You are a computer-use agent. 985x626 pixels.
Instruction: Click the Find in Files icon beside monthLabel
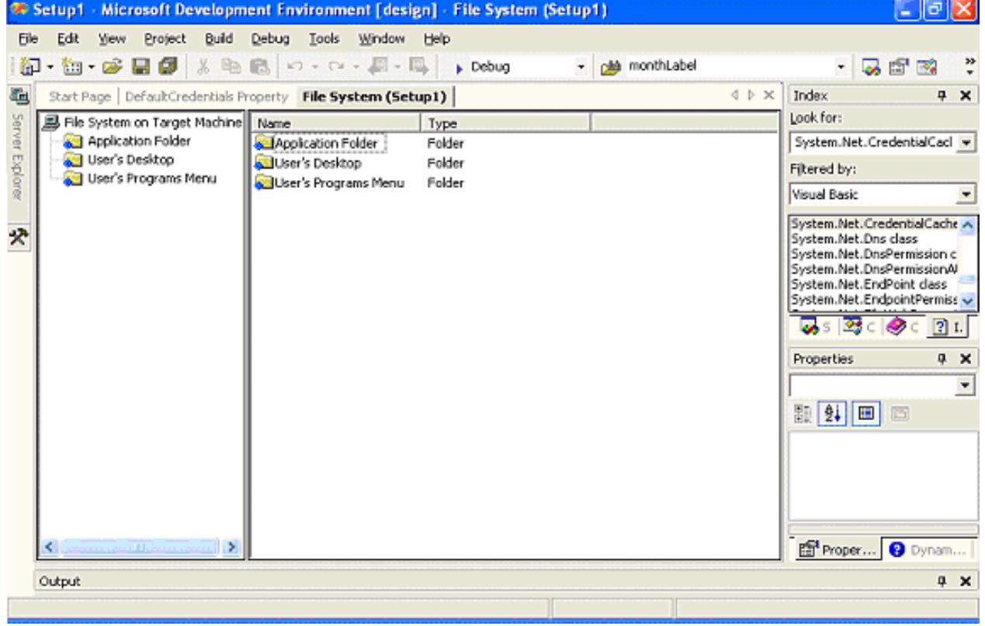611,66
